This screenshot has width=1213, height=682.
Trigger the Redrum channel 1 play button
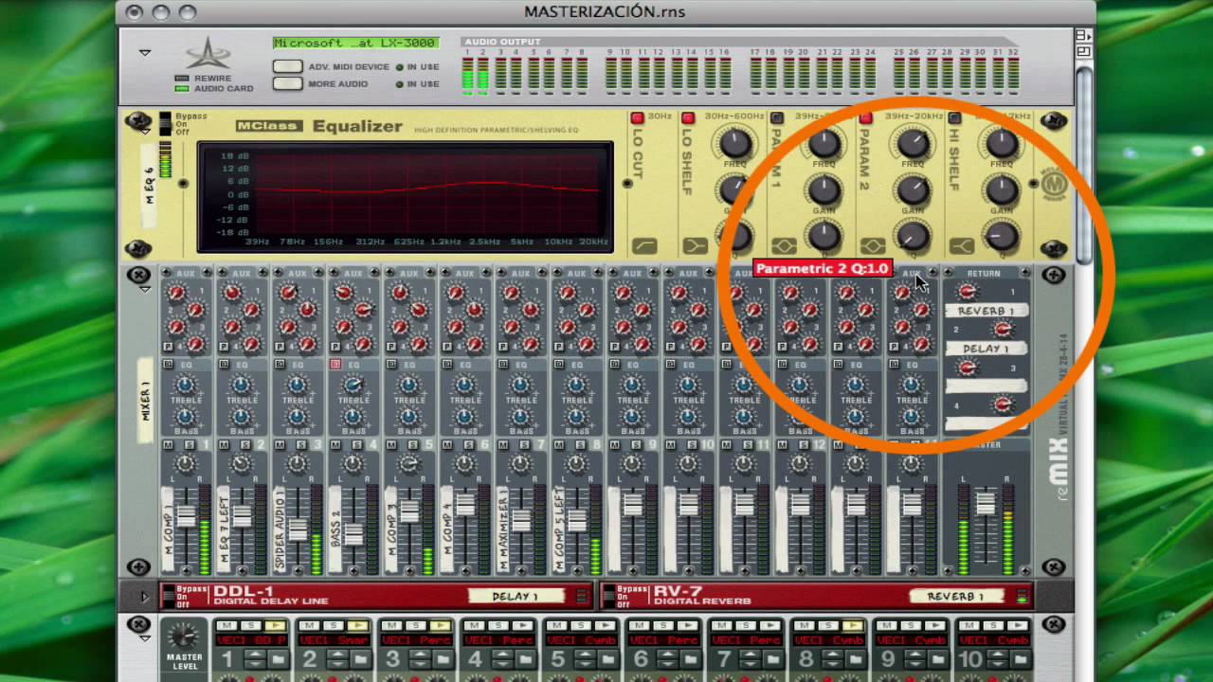[276, 626]
